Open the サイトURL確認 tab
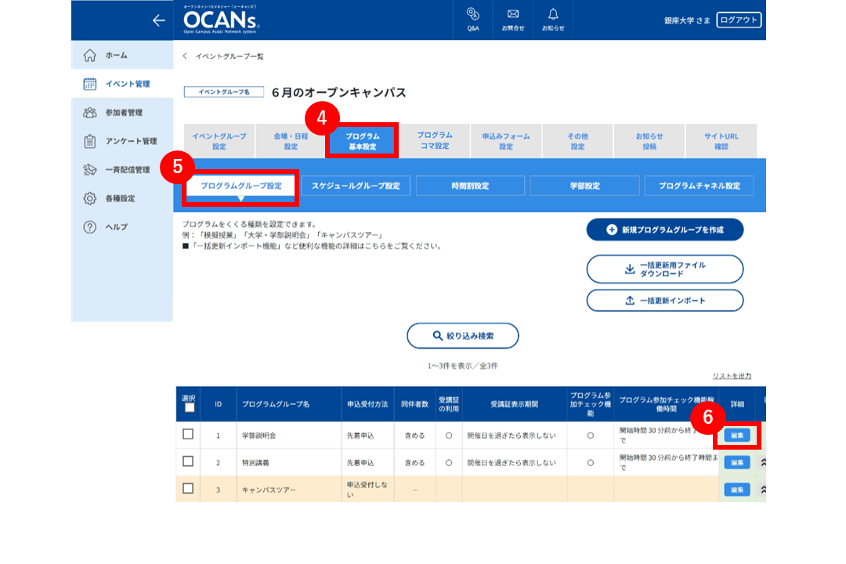 pyautogui.click(x=721, y=141)
